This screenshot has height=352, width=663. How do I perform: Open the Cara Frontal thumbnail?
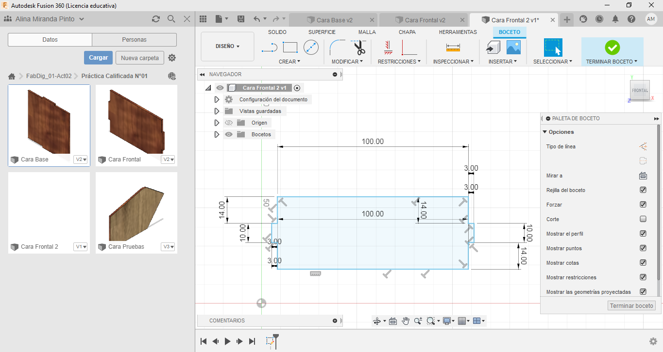click(136, 120)
